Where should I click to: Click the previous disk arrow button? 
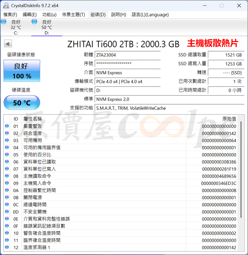(x=8, y=44)
